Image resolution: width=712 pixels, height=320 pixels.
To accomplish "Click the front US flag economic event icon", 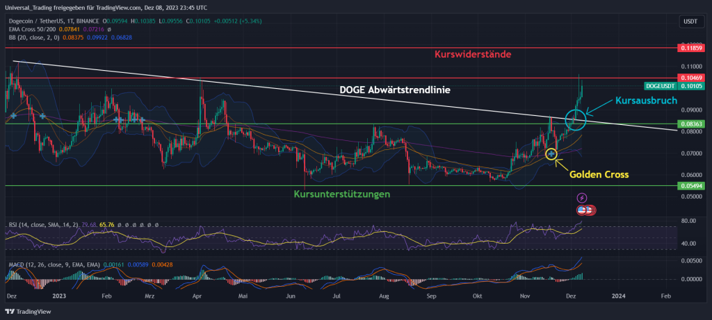I will (x=582, y=210).
